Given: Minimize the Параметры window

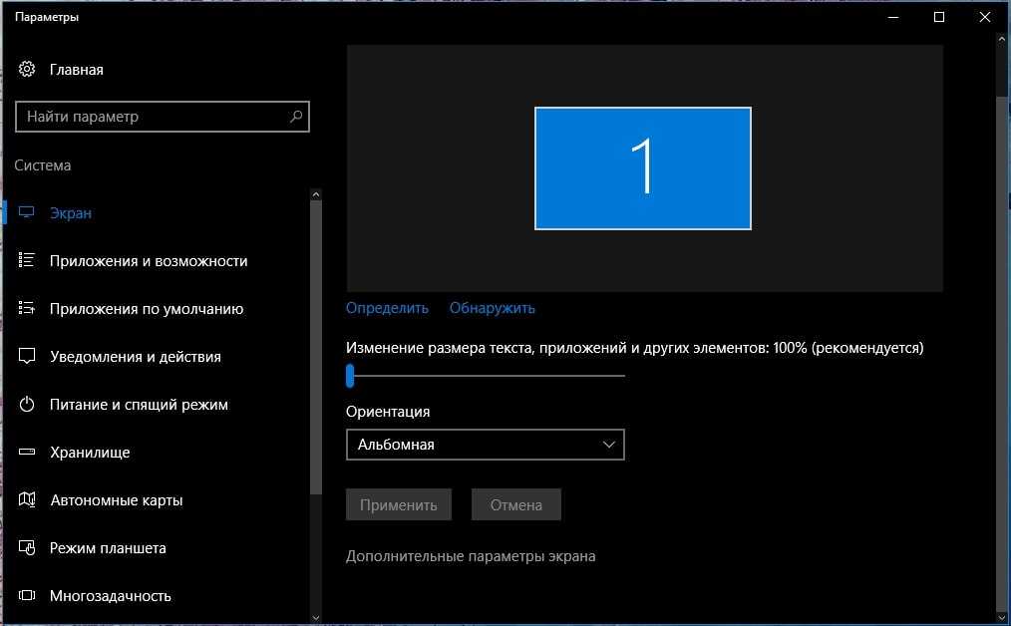Looking at the screenshot, I should 893,17.
